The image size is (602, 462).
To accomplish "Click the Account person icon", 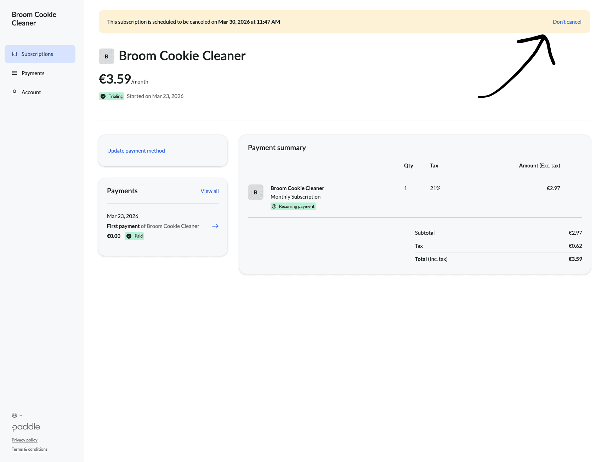I will 15,92.
